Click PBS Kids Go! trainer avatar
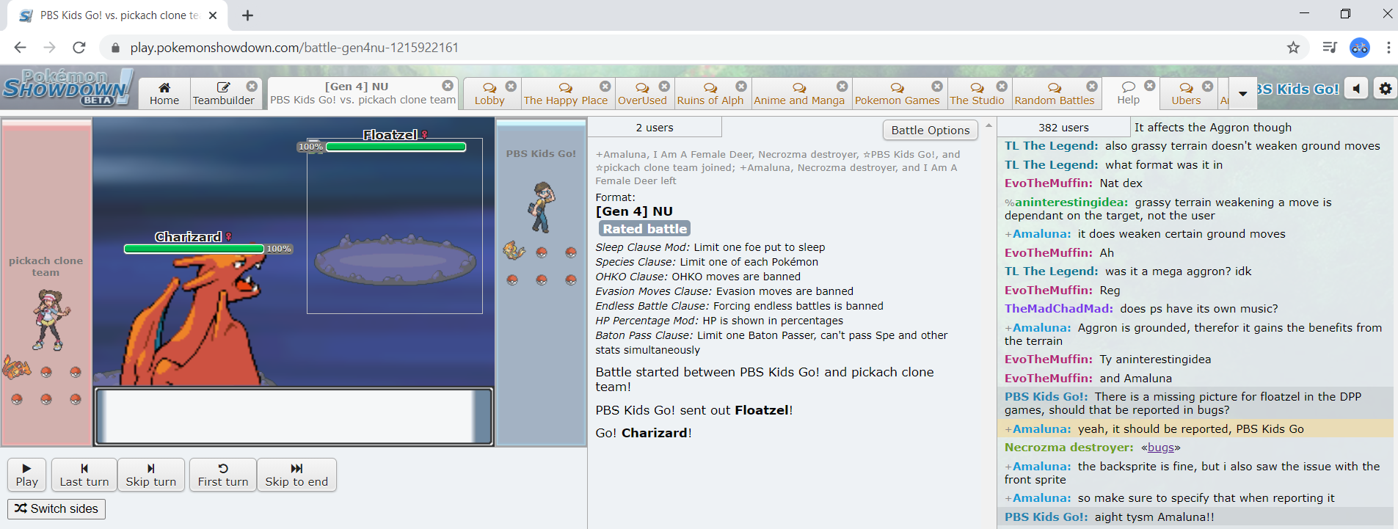 [x=542, y=208]
